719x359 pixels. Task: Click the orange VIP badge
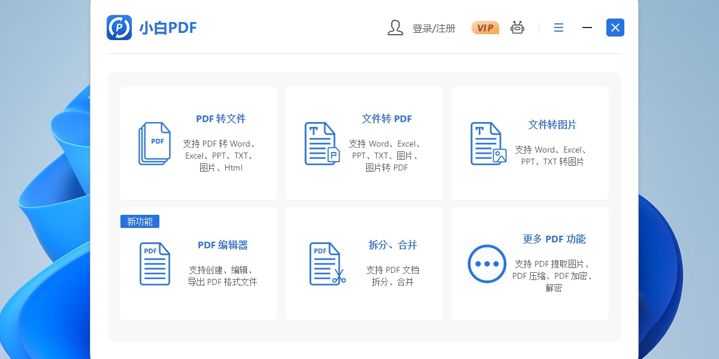485,28
